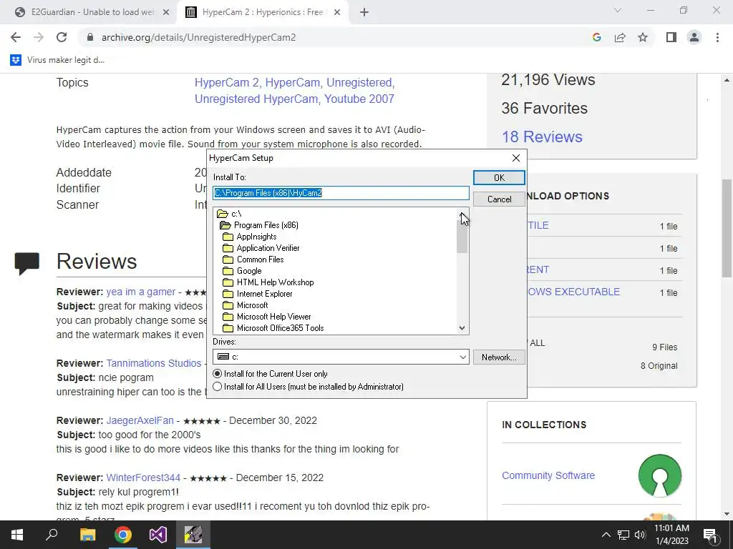733x549 pixels.
Task: Select c:\ root folder
Action: click(230, 214)
